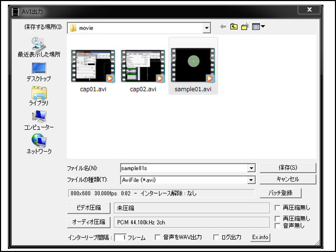Screen dimensions: 336x252
Task: Expand the save location (movie) dropdown
Action: [x=206, y=28]
